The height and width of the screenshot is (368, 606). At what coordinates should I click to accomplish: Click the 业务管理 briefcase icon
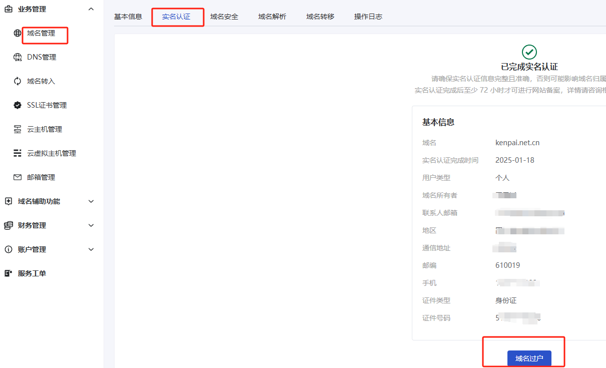[x=8, y=9]
